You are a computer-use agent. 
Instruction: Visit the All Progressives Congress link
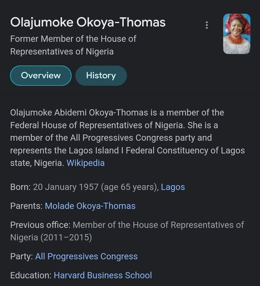pos(86,256)
